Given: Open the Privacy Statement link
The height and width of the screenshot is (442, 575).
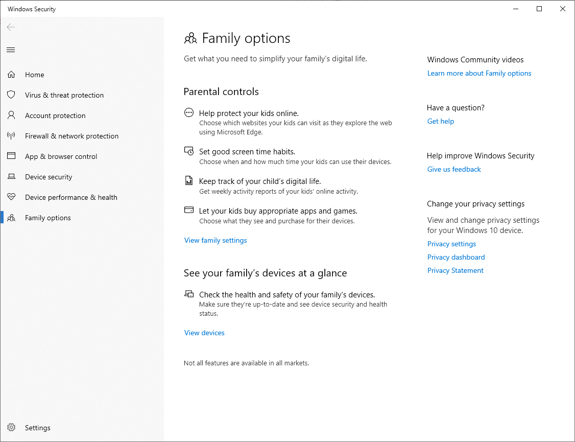Looking at the screenshot, I should point(455,270).
